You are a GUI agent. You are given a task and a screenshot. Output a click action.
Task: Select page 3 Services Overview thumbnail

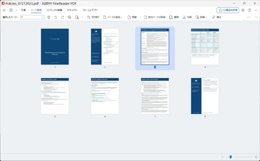(x=155, y=47)
